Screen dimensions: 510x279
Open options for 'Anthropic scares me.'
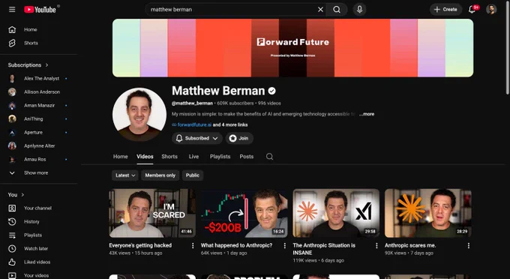(x=468, y=245)
